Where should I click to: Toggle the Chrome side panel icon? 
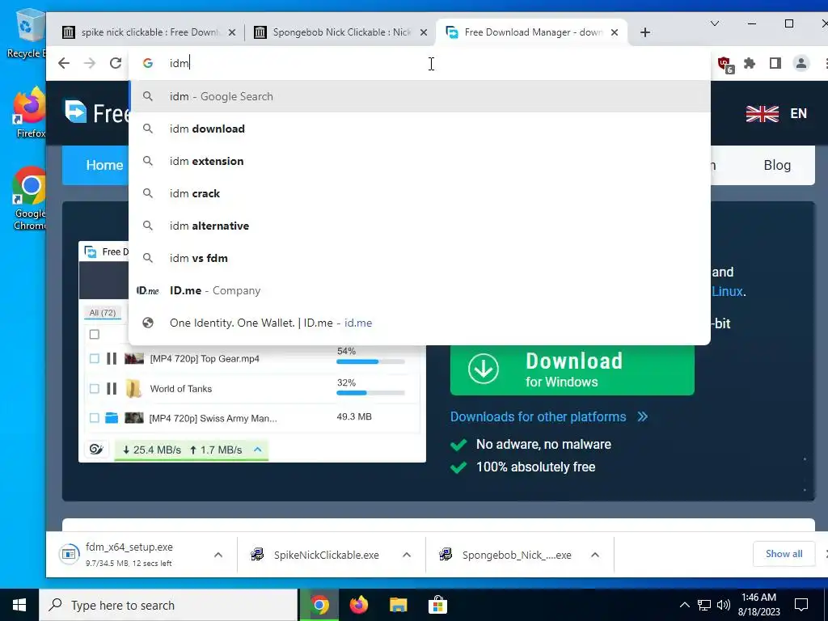pos(775,63)
